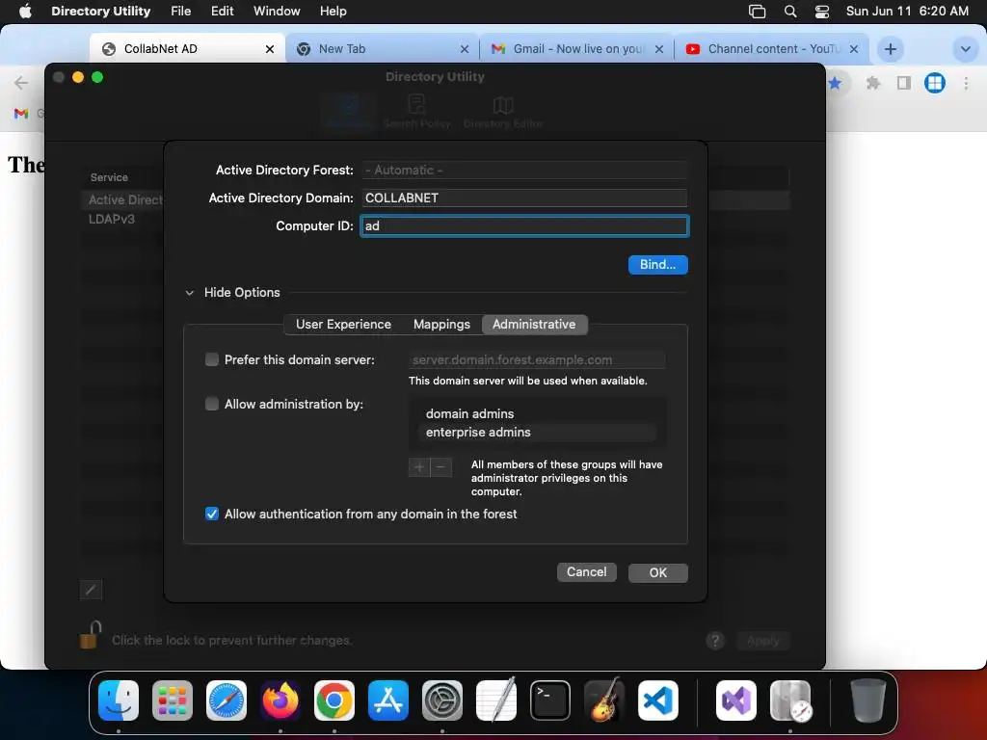Click the screen mirroring menu bar icon

pos(758,12)
